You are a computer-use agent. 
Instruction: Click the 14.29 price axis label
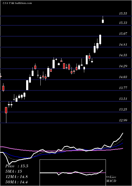[x=123, y=66]
